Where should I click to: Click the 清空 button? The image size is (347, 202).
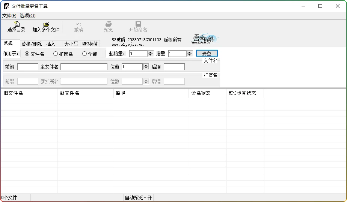click(207, 54)
